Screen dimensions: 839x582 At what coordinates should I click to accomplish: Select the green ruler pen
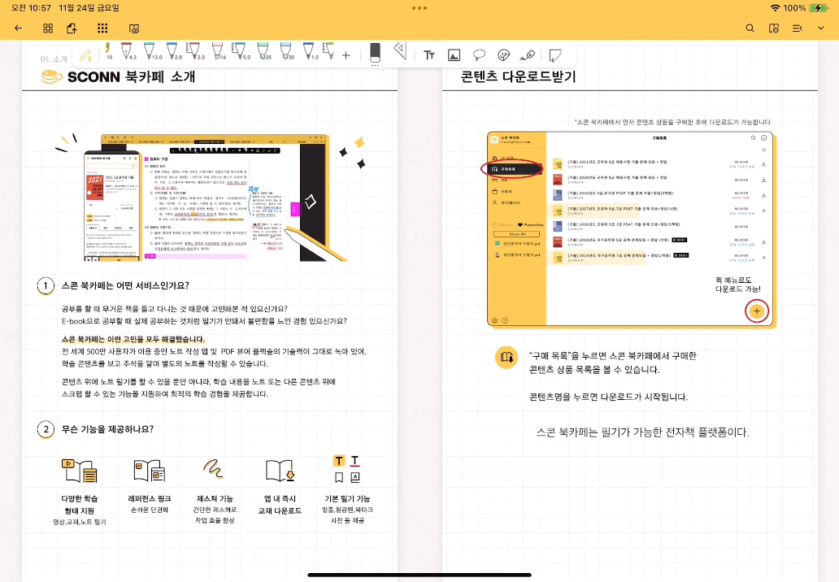tap(328, 51)
